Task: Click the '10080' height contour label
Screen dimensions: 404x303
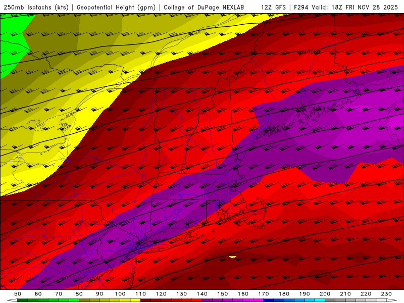Action: (312, 52)
